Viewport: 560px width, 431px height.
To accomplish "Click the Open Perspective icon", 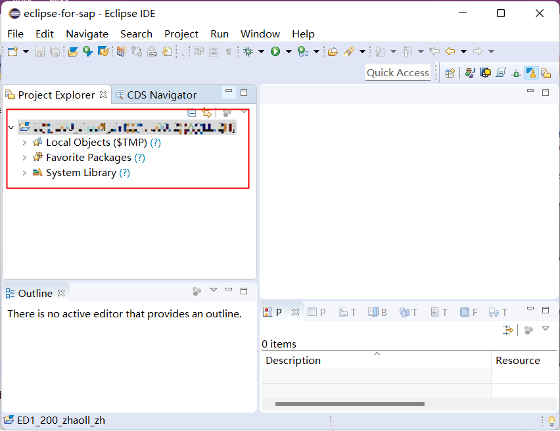I will [450, 73].
